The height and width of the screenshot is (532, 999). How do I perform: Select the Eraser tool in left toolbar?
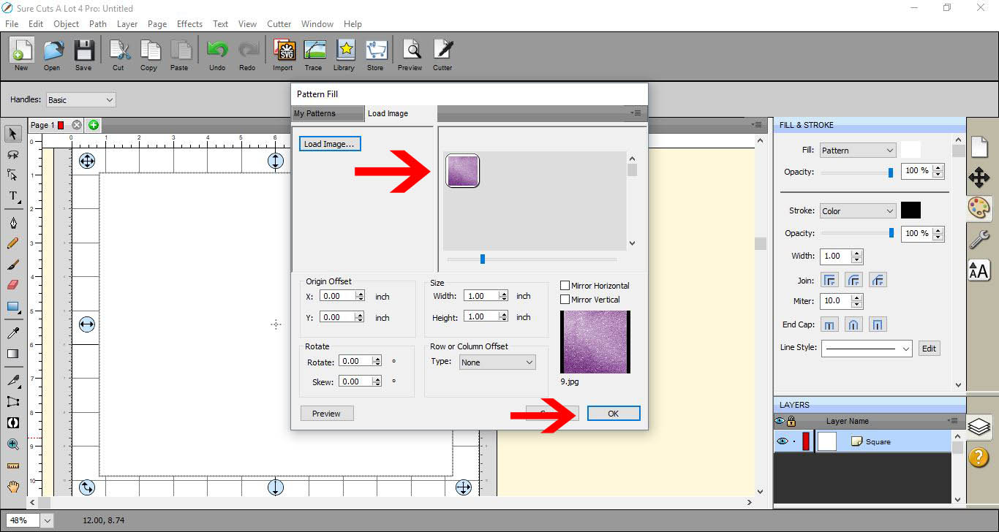tap(13, 284)
